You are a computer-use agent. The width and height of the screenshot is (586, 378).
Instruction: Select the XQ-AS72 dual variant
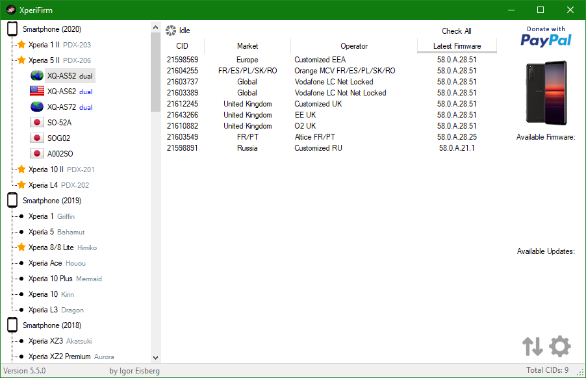(70, 107)
